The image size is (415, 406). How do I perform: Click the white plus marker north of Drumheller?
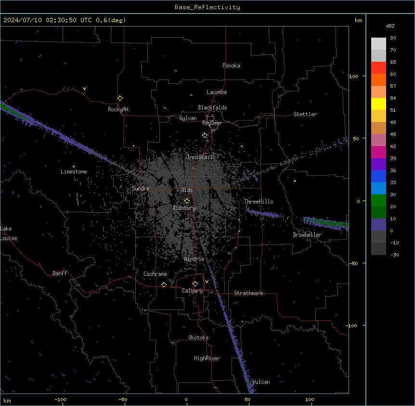295,181
